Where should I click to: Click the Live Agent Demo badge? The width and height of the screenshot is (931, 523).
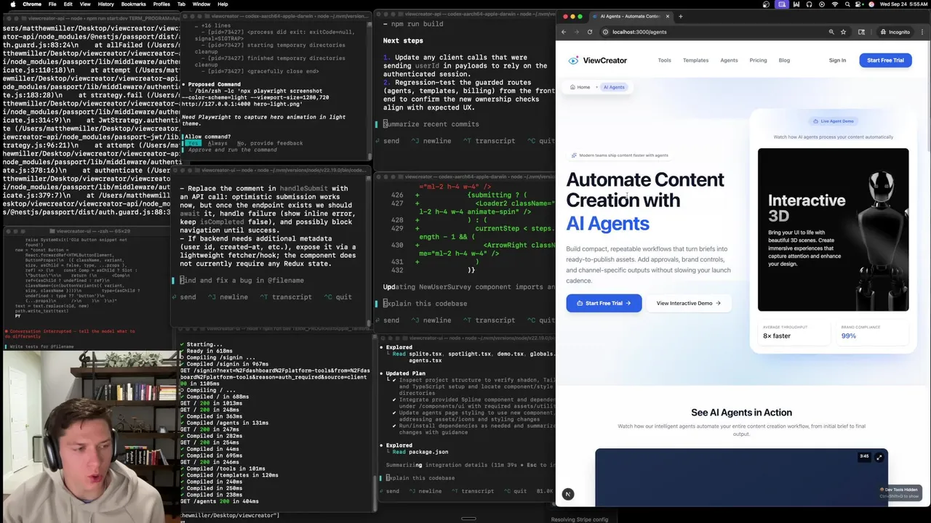pyautogui.click(x=833, y=121)
